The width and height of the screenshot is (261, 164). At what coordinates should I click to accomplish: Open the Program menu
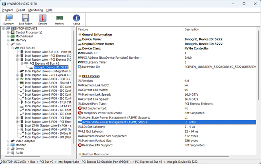pyautogui.click(x=8, y=10)
